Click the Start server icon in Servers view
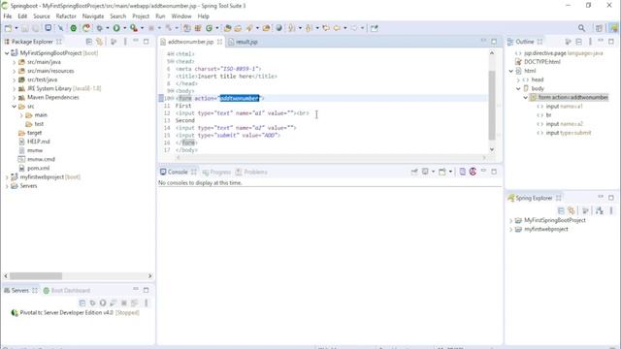The height and width of the screenshot is (349, 621). pyautogui.click(x=103, y=303)
